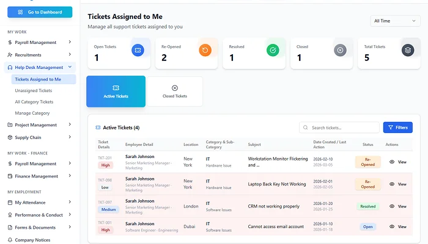The image size is (428, 244).
Task: Open the All Time period dropdown
Action: (x=394, y=21)
